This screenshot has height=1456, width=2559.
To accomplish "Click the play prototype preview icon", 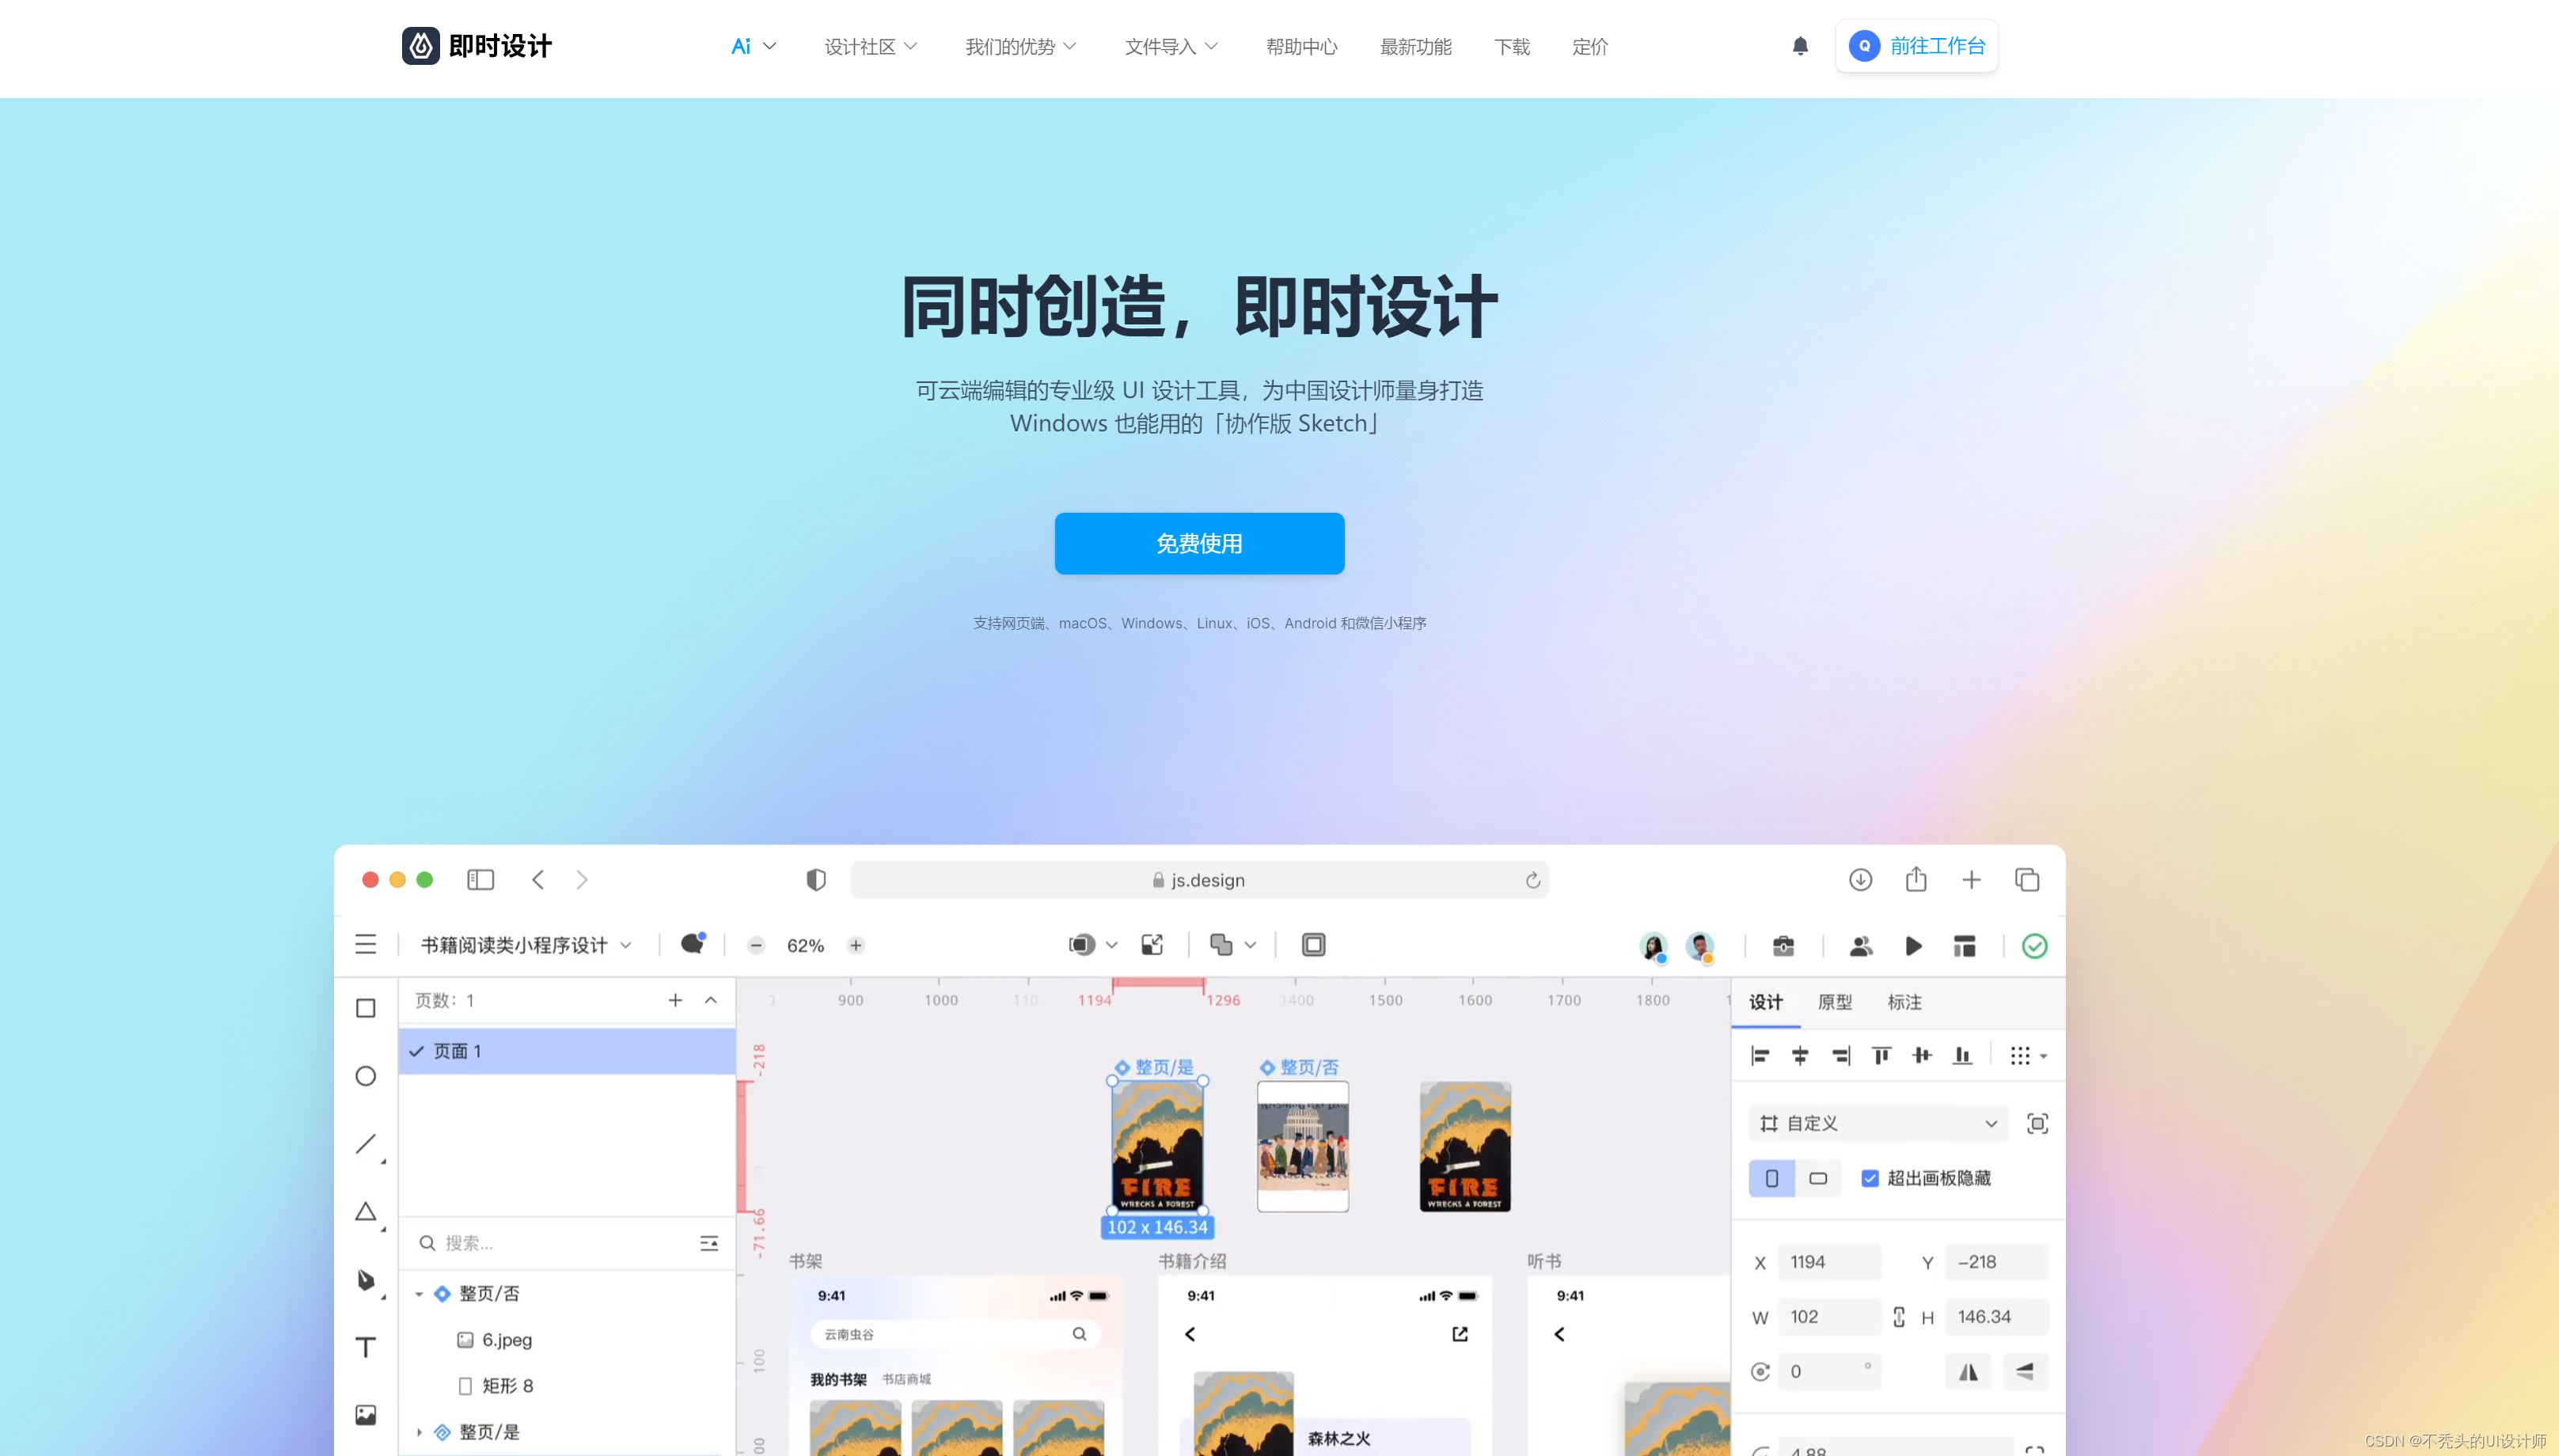I will [x=1913, y=946].
